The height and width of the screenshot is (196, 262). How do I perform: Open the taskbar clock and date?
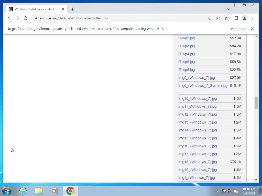(249, 191)
